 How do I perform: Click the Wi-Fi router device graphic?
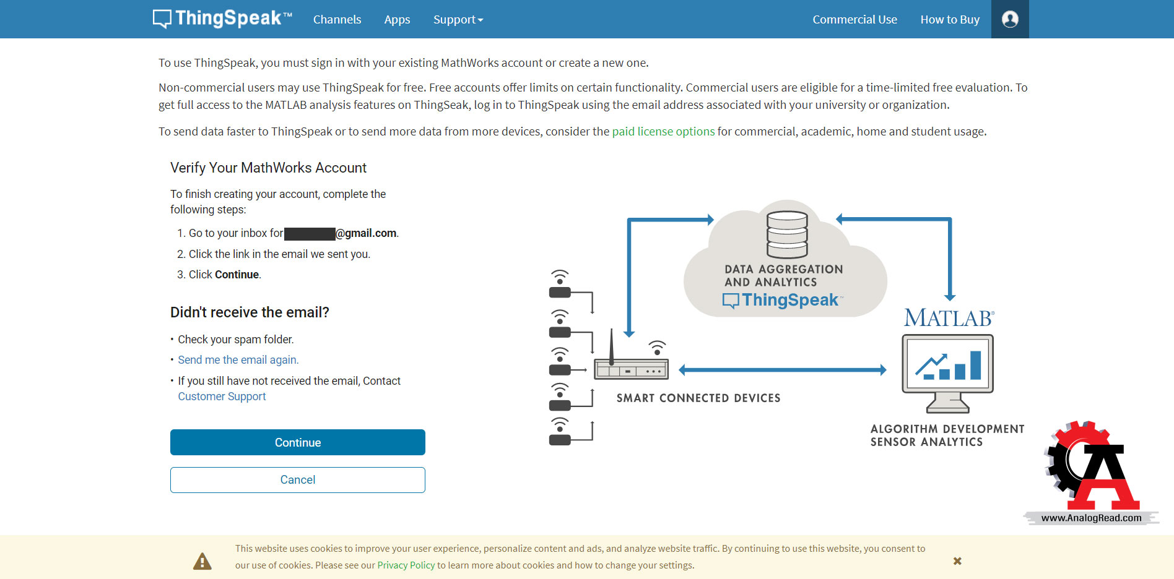631,360
